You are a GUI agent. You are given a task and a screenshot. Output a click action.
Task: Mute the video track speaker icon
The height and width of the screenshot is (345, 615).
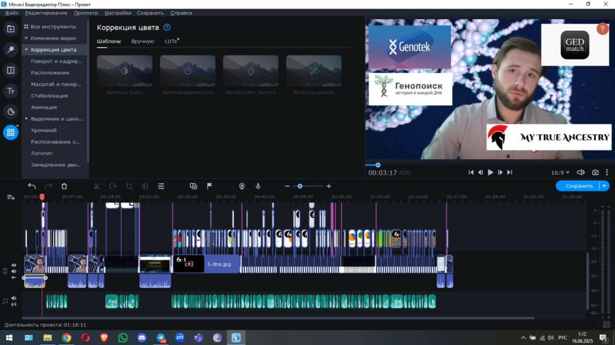(14, 271)
